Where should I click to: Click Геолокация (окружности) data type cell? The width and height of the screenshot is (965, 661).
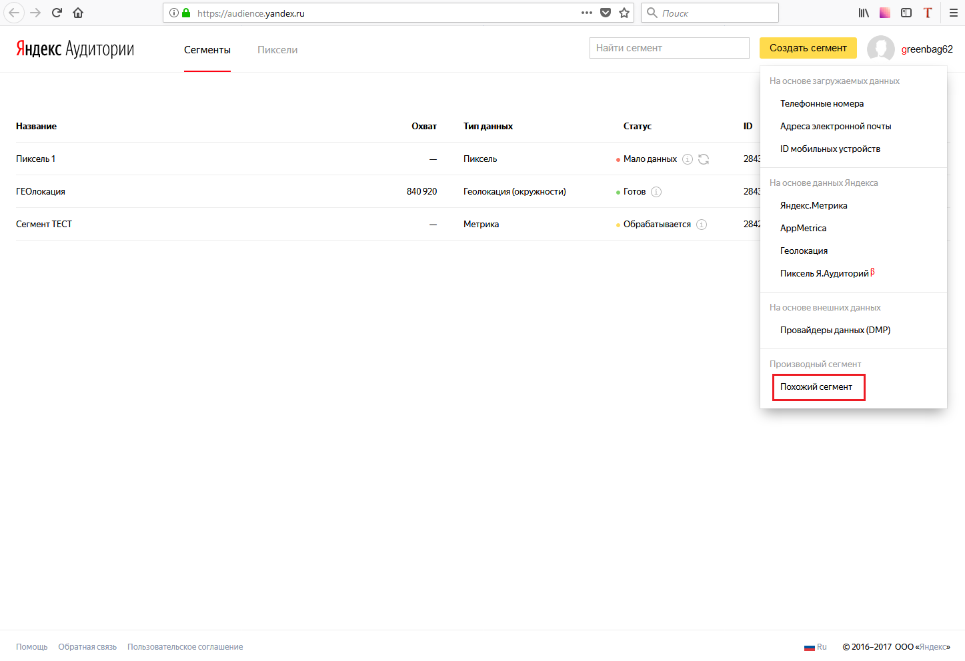tap(515, 191)
